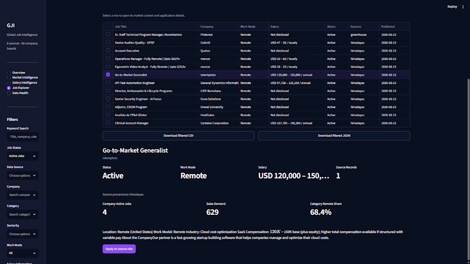The height and width of the screenshot is (264, 470).
Task: Check the Adjunct, CROM Program row checkbox
Action: tap(108, 107)
